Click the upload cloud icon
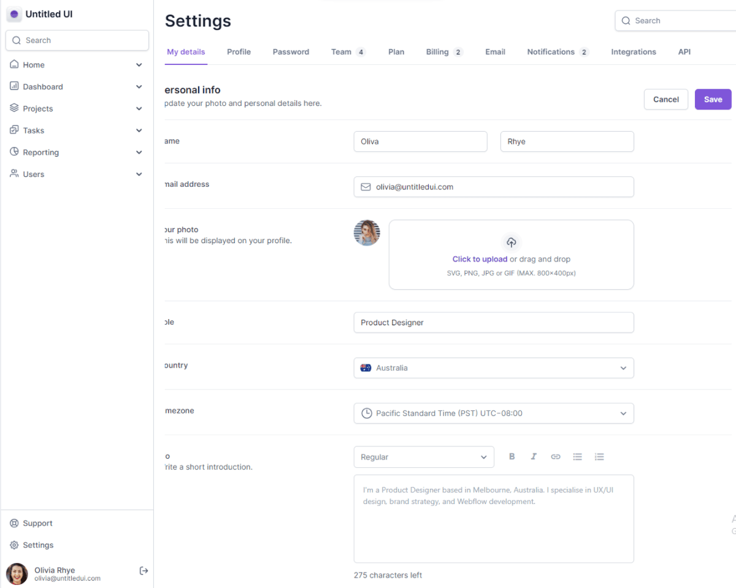Screen dimensions: 736x588 coord(512,242)
